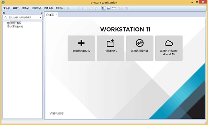Image resolution: width=208 pixels, height=125 pixels.
Task: Click the library search input field
Action: (23, 17)
